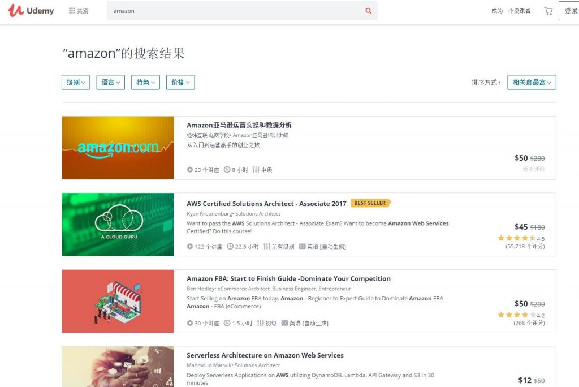Click the categories grid icon
The width and height of the screenshot is (579, 387).
[x=72, y=11]
